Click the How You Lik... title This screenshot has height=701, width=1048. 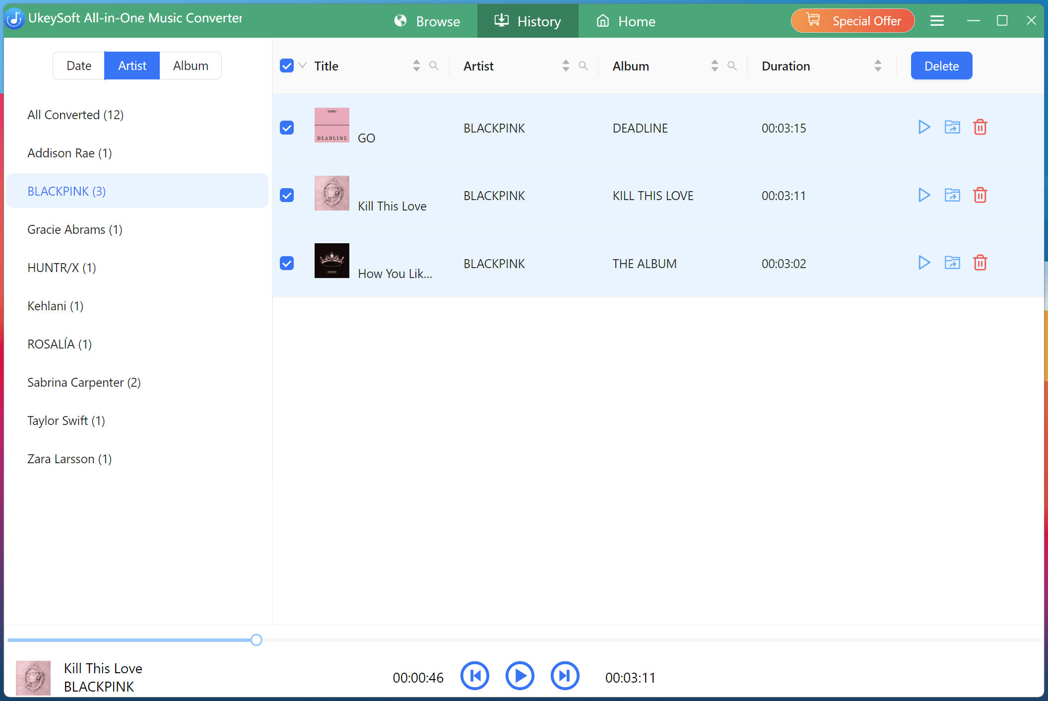click(x=395, y=274)
